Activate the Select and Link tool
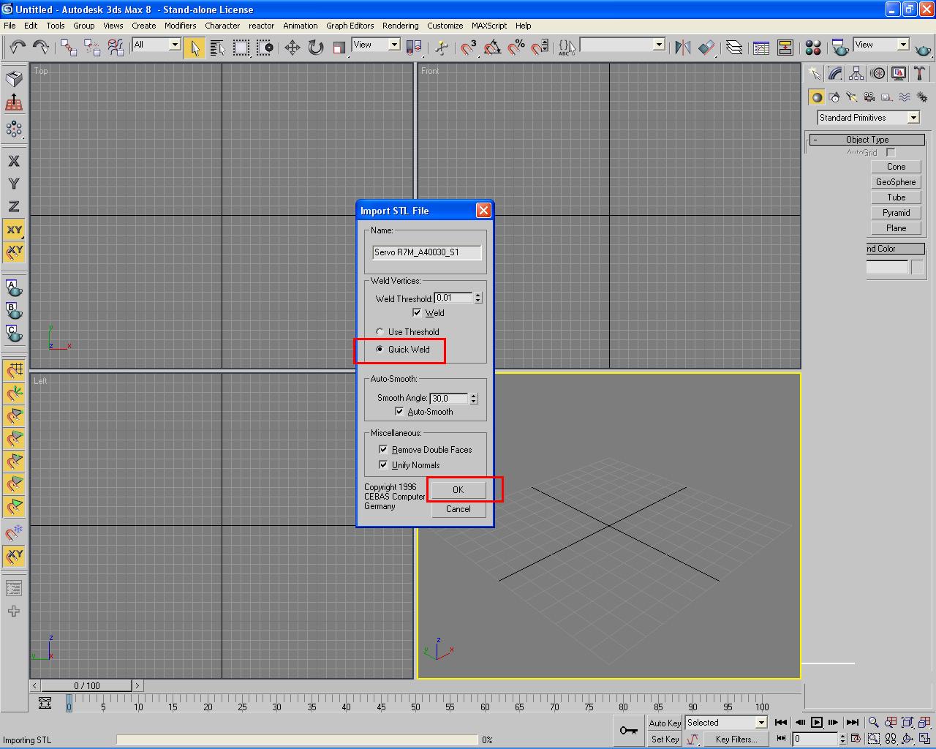This screenshot has width=936, height=749. tap(69, 48)
